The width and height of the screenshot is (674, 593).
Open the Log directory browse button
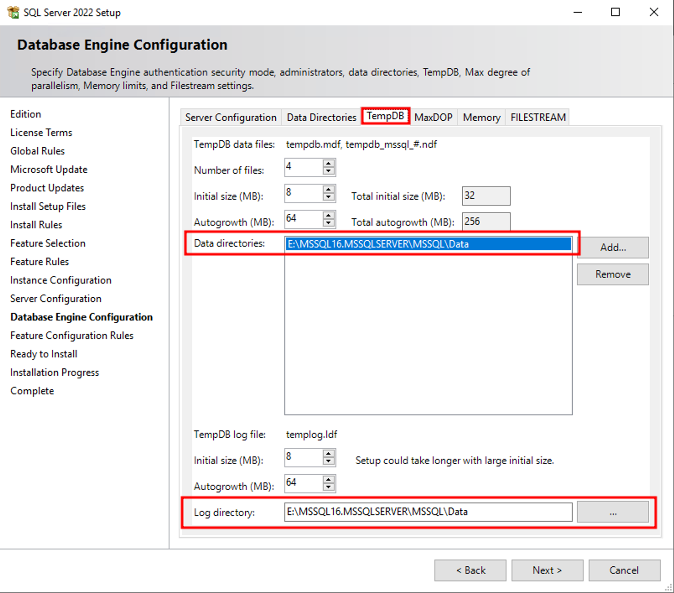[612, 512]
